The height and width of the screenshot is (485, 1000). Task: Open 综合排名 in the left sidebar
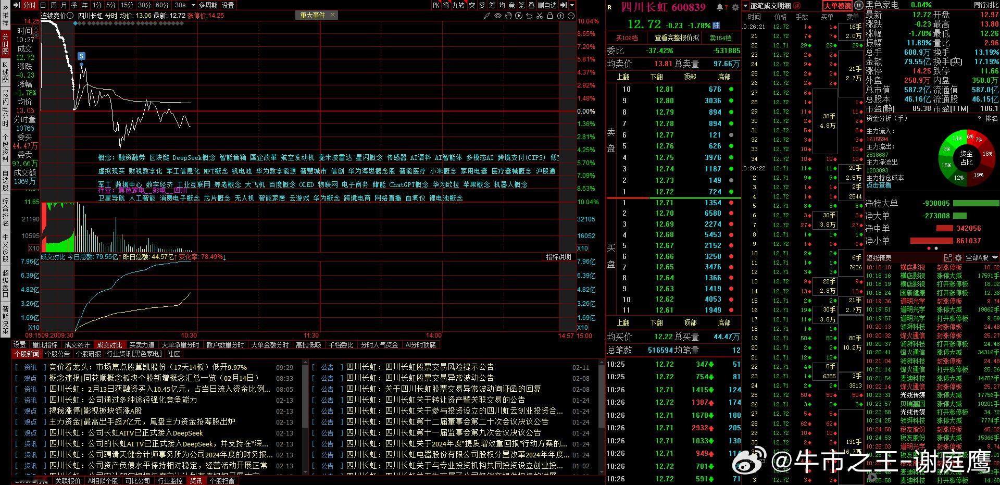pyautogui.click(x=5, y=212)
